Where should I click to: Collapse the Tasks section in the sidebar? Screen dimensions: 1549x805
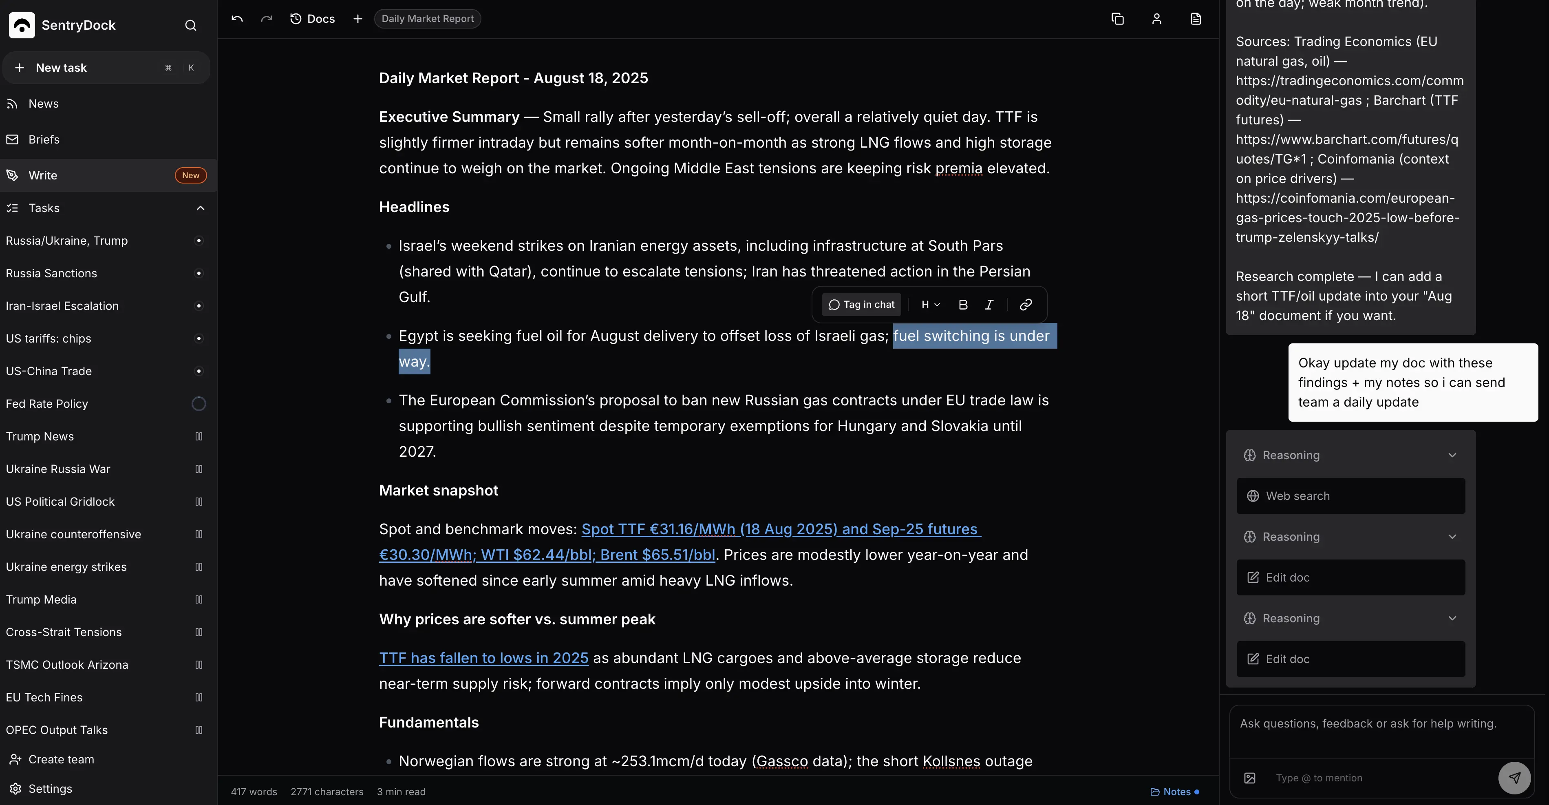(x=200, y=208)
